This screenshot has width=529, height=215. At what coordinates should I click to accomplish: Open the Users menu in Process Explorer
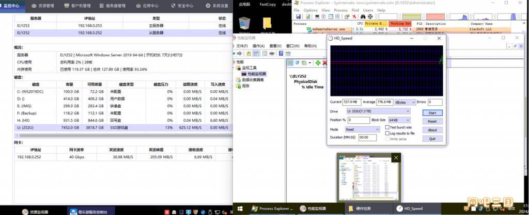click(x=368, y=10)
